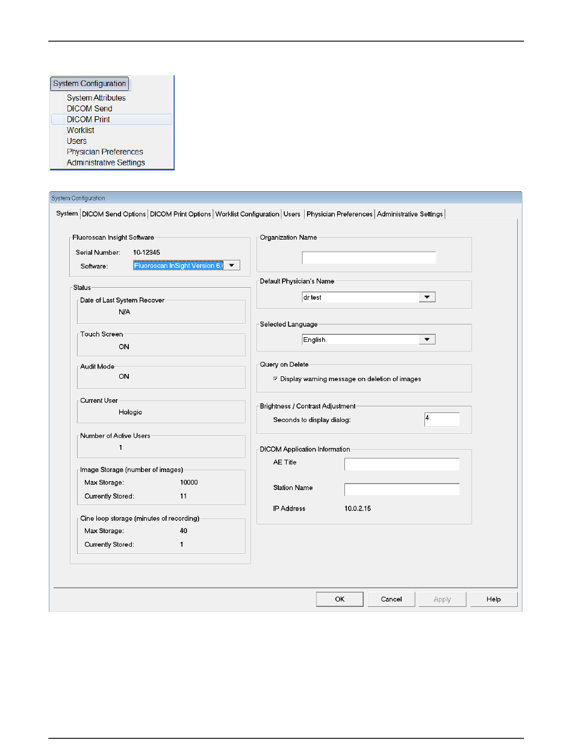This screenshot has height=755, width=572.
Task: Toggle warning message on deletion checkbox
Action: (x=276, y=379)
